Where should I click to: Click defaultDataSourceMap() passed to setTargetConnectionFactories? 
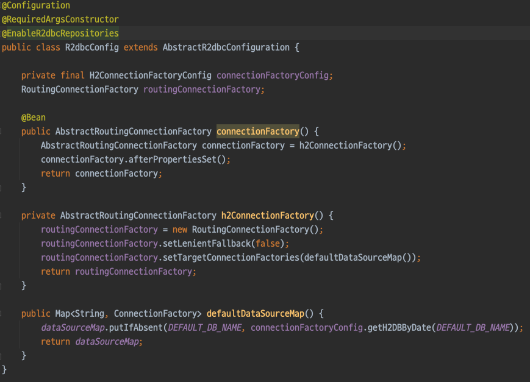[x=357, y=258]
